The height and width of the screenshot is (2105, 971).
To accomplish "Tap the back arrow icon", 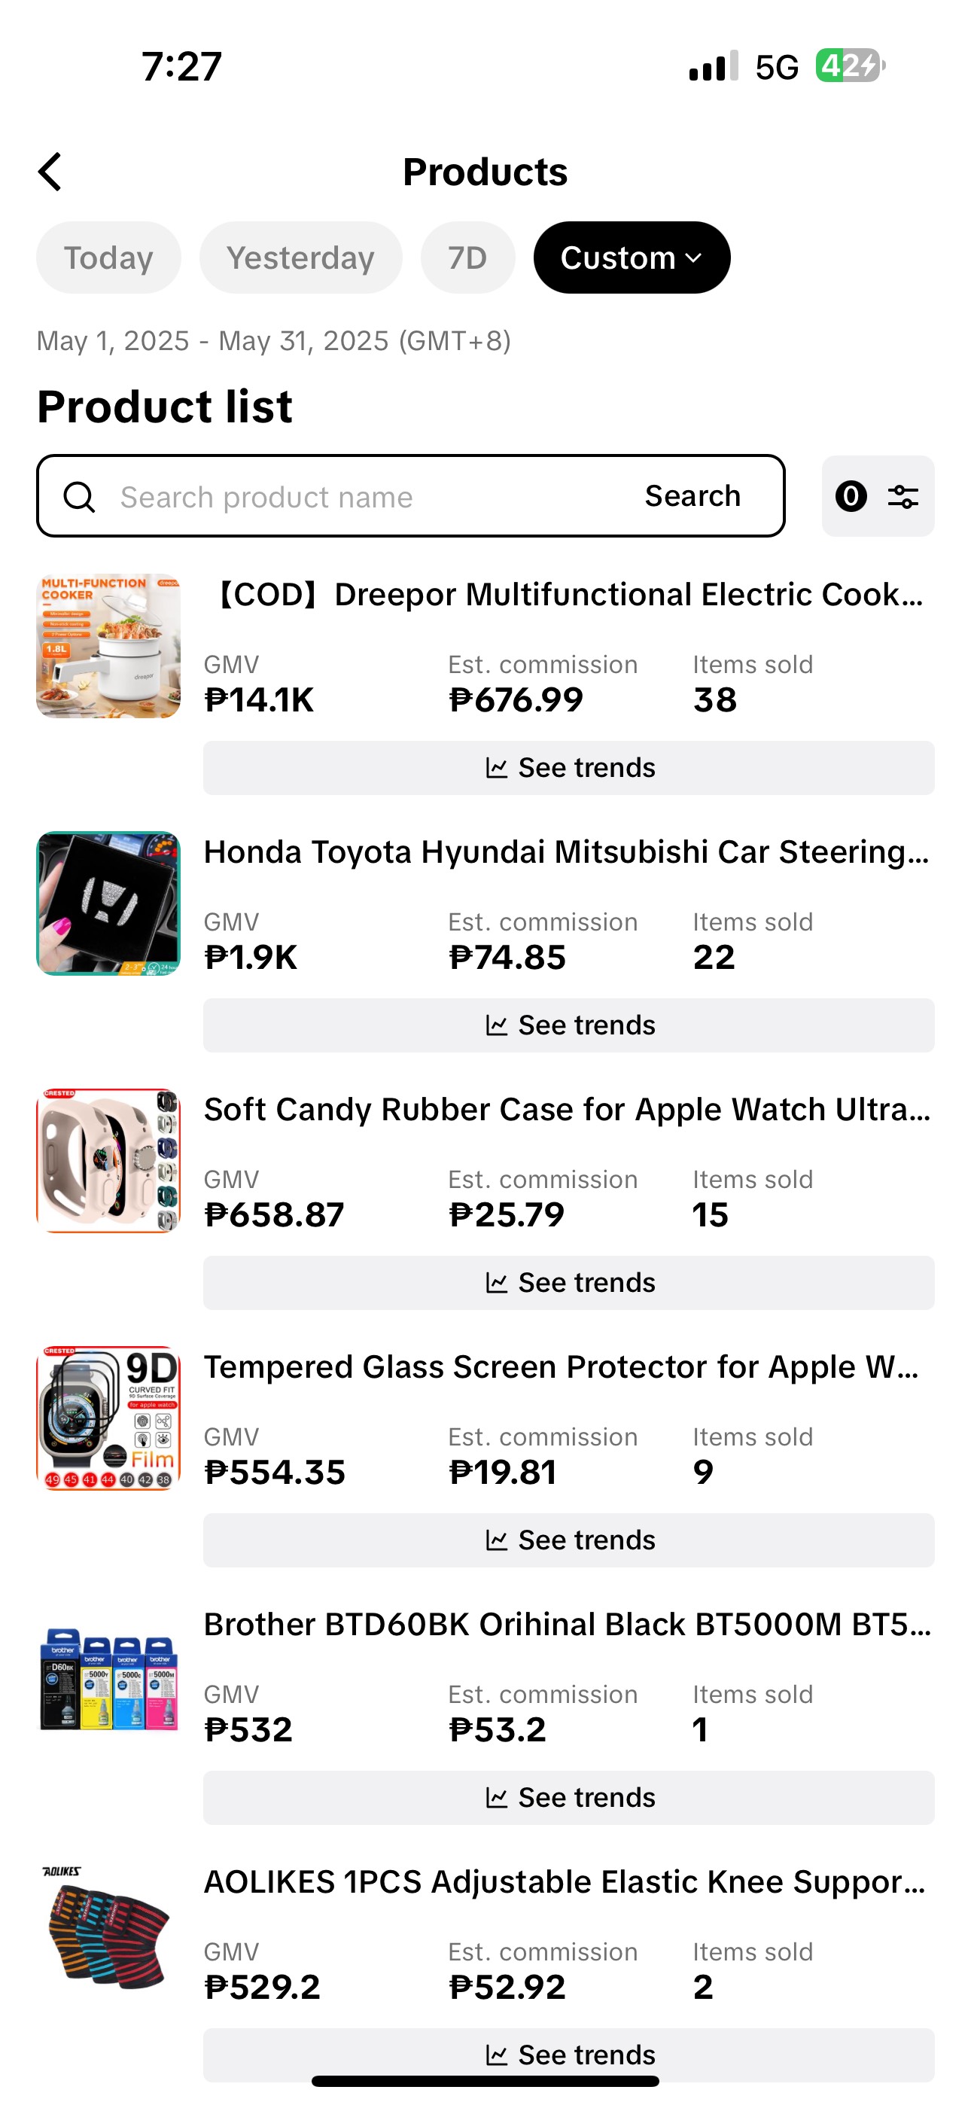I will [50, 172].
